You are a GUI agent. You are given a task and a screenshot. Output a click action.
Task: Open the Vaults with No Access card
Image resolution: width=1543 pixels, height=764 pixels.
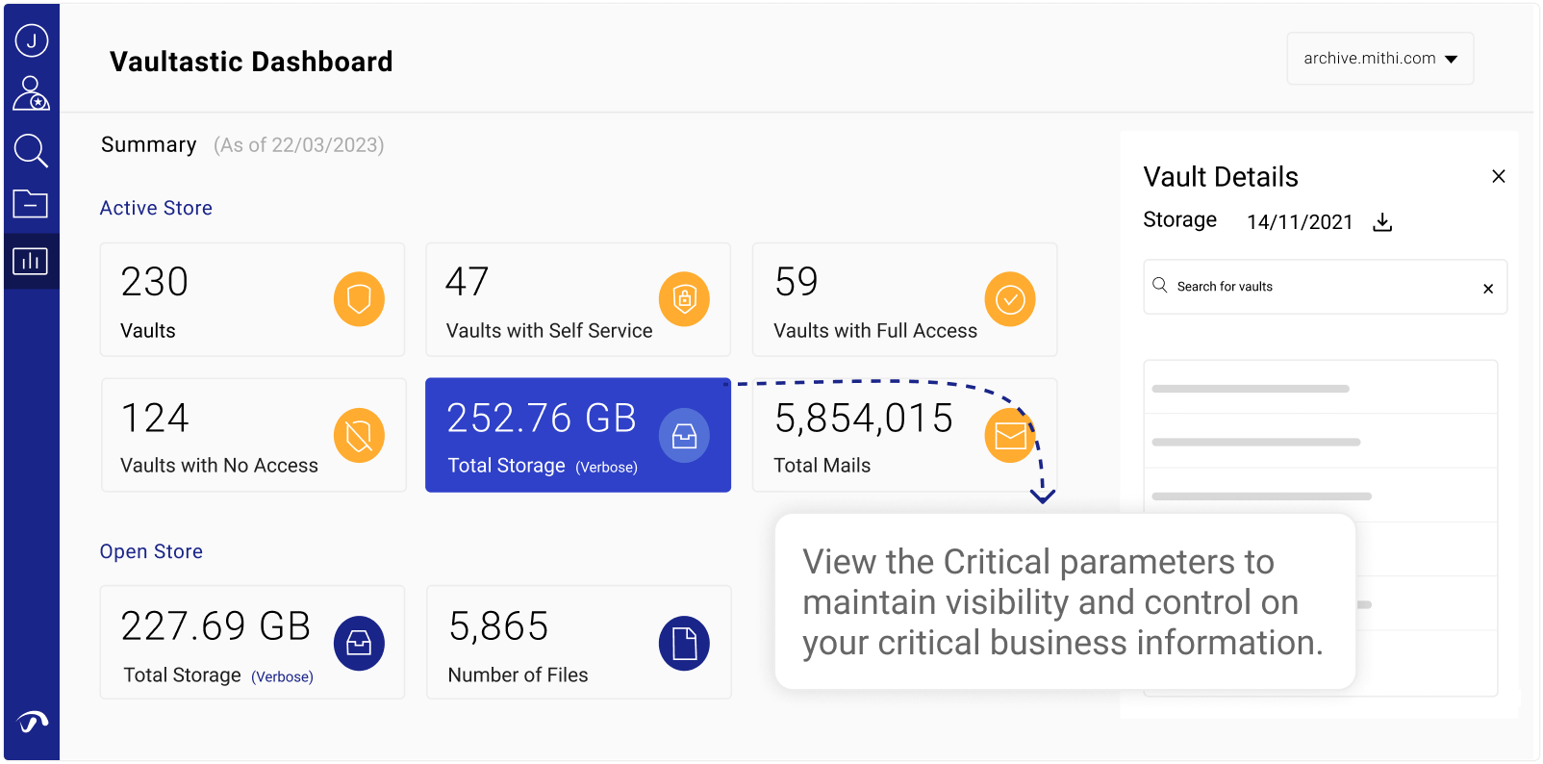coord(253,435)
